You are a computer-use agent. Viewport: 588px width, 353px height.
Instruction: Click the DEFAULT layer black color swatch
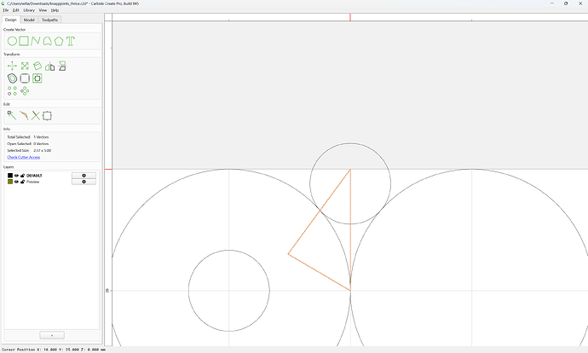click(x=10, y=176)
